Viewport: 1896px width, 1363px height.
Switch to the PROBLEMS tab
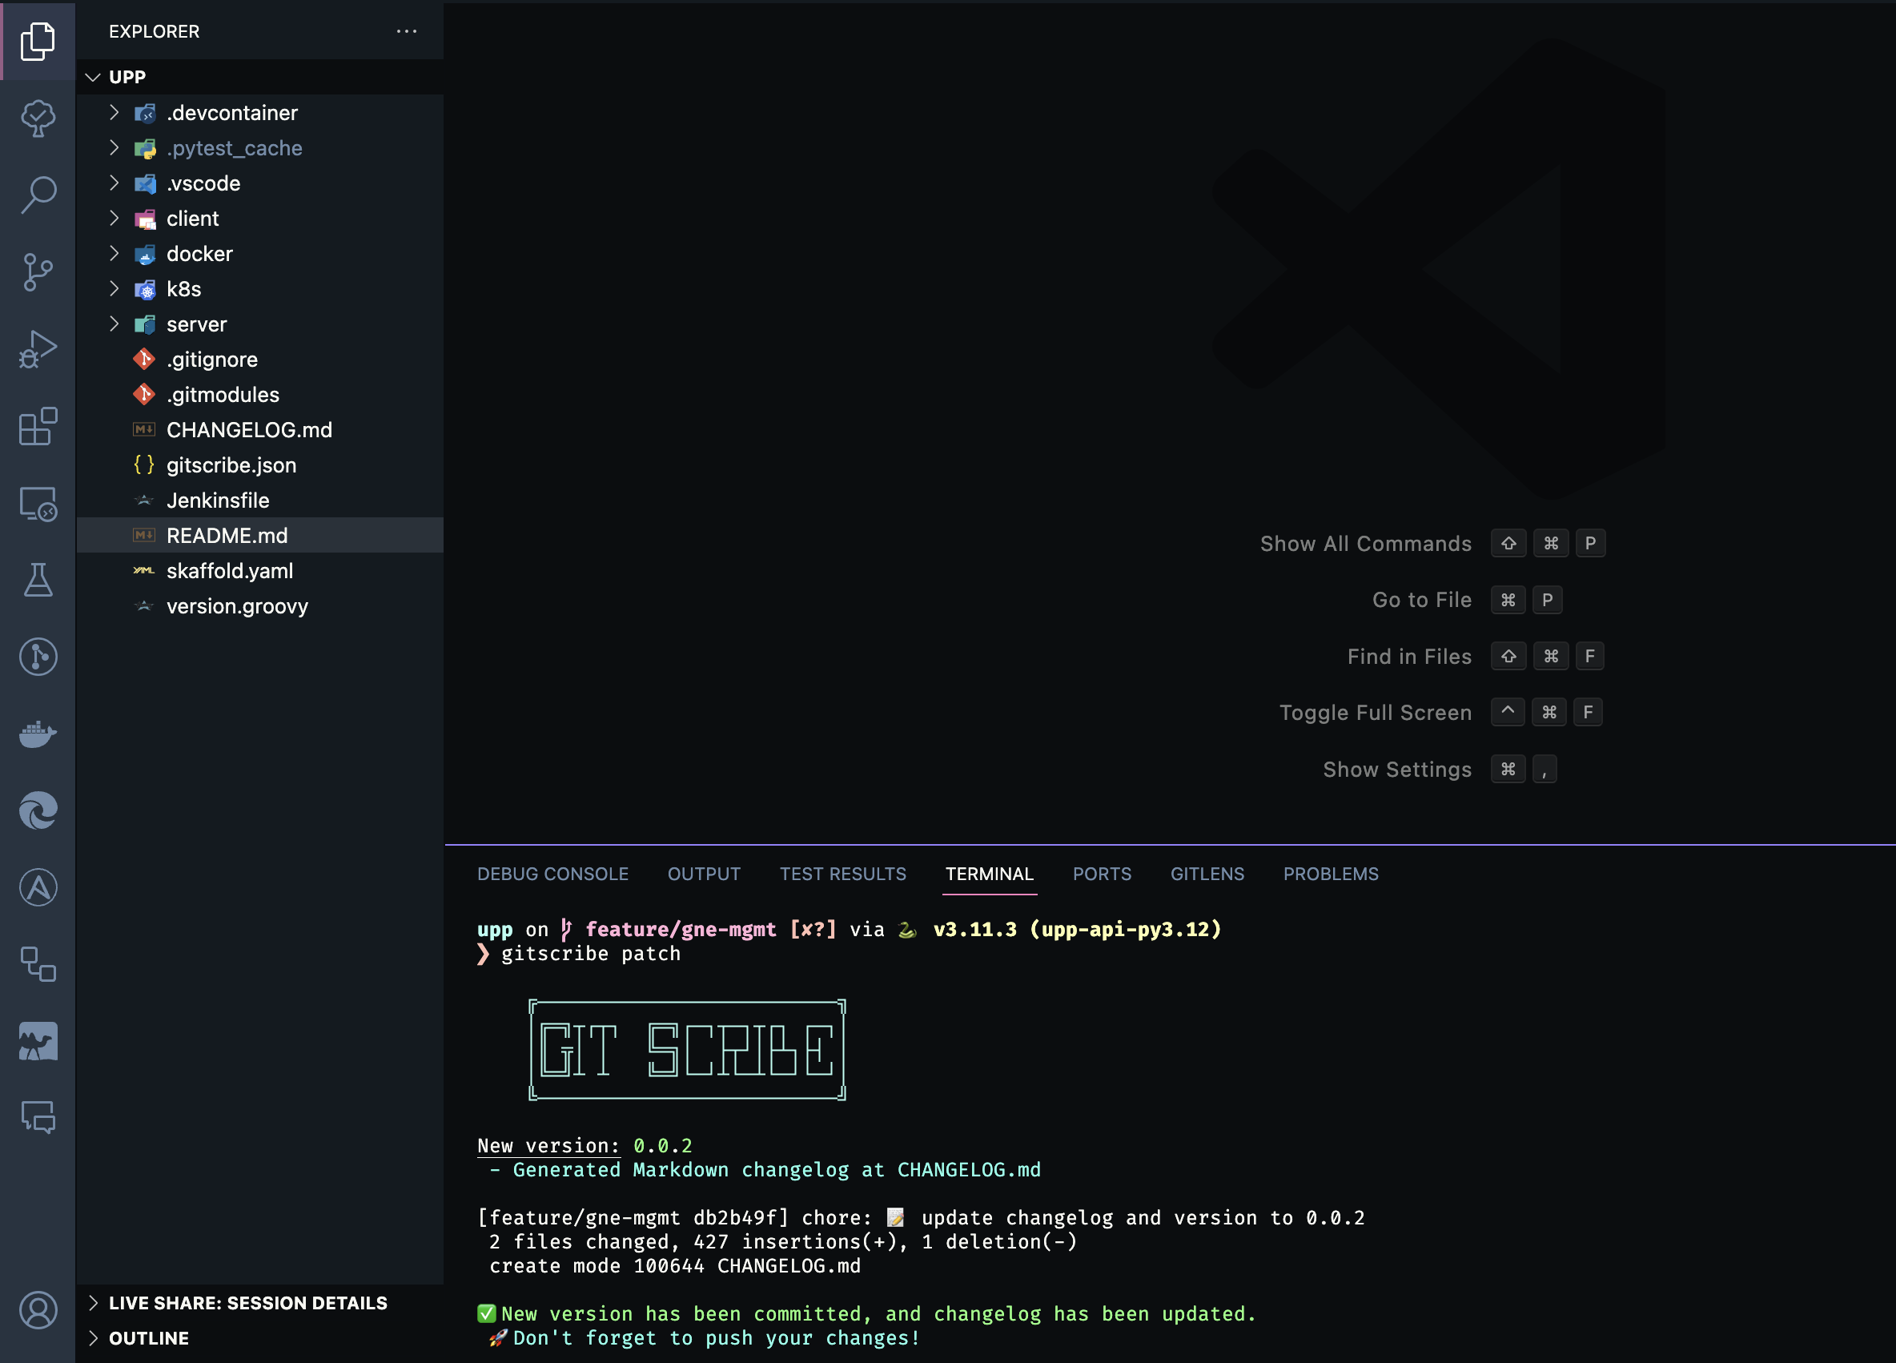(1331, 874)
